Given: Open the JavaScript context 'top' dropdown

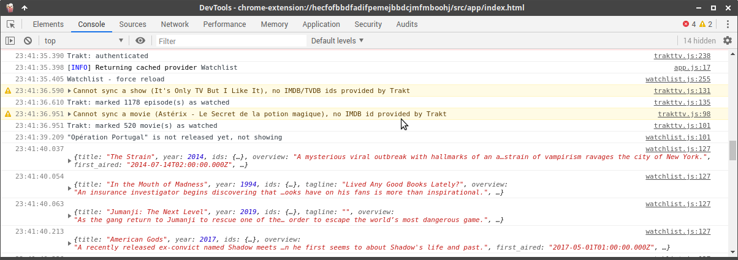Looking at the screenshot, I should coord(83,40).
